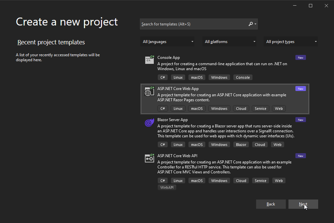Screen dimensions: 334x223
Task: Close the Create a new project window
Action: pos(326,6)
